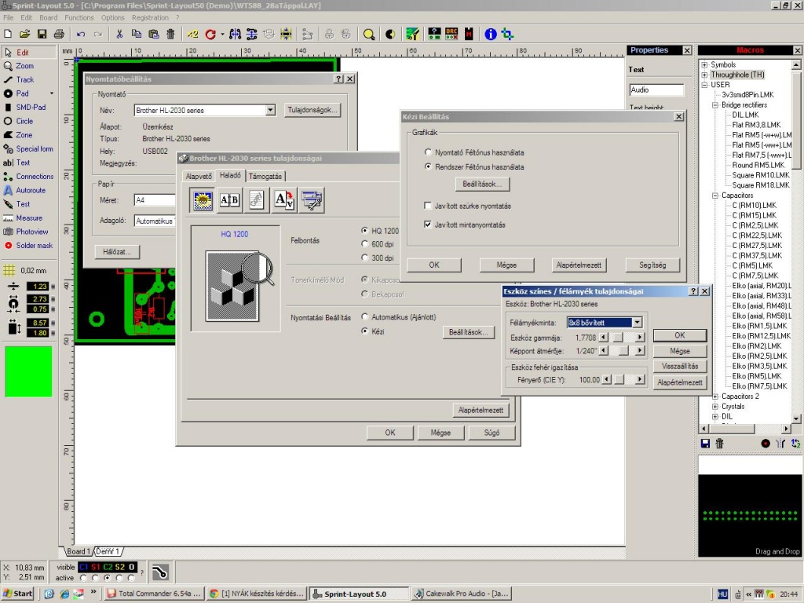The image size is (804, 603).
Task: Click Tulajdonságok... button in printer dialog
Action: point(312,110)
